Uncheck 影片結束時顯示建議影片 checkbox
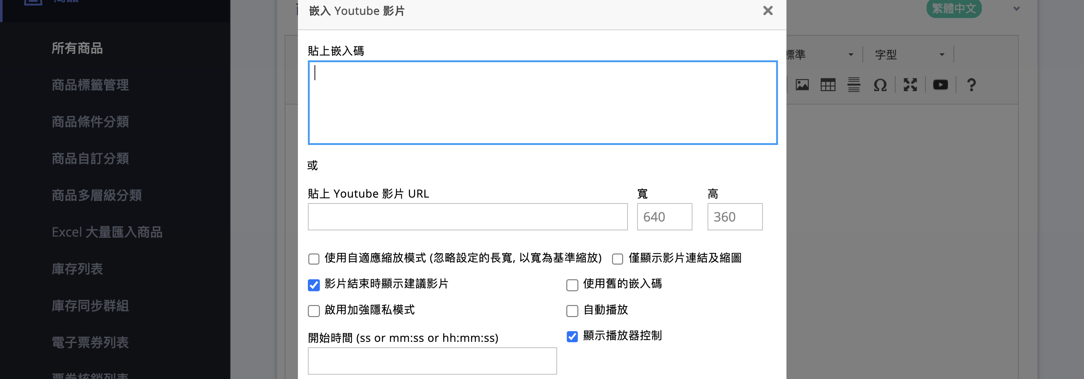Viewport: 1084px width, 379px height. click(314, 285)
